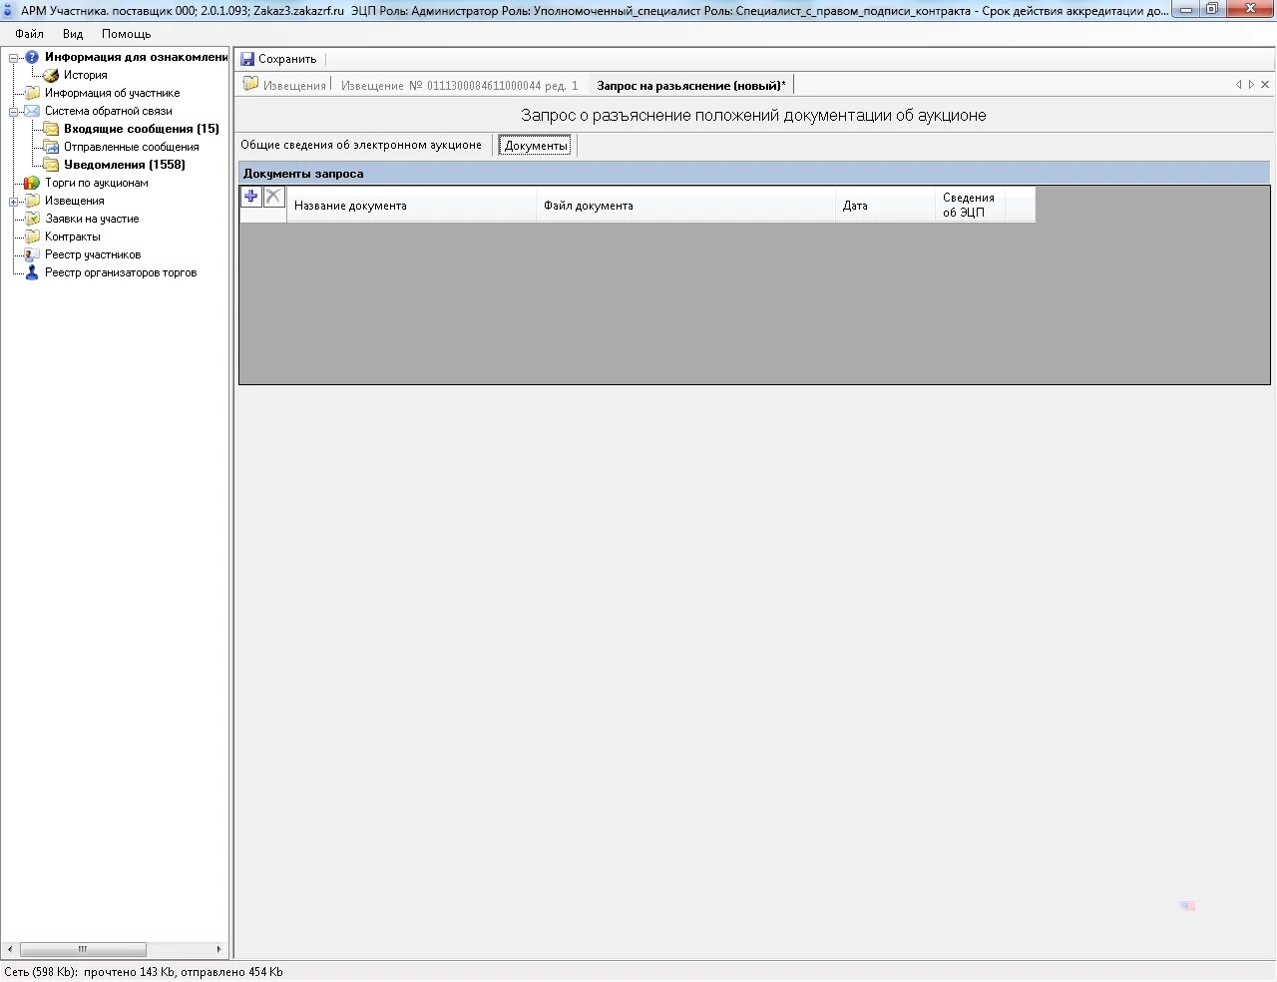1277x982 pixels.
Task: Open Контракты in the navigation tree
Action: pos(72,237)
